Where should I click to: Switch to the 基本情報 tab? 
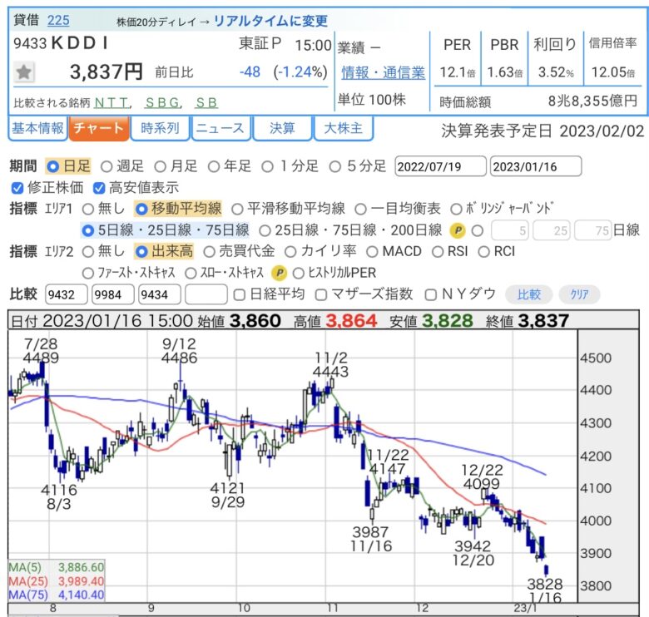click(x=37, y=128)
